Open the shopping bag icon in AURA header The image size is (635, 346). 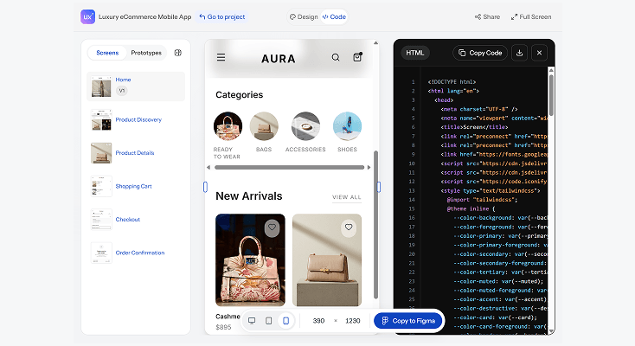pyautogui.click(x=357, y=57)
